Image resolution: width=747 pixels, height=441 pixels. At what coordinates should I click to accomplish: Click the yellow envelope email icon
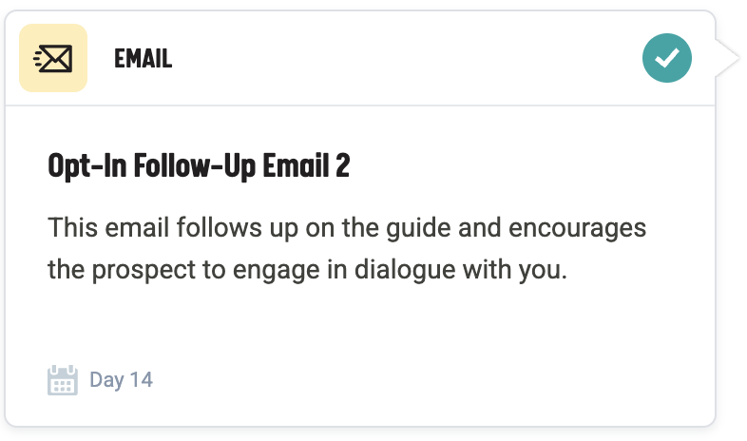point(53,59)
